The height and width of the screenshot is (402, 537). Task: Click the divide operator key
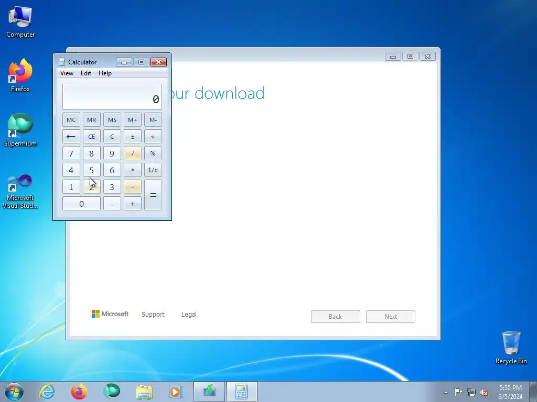[x=133, y=153]
